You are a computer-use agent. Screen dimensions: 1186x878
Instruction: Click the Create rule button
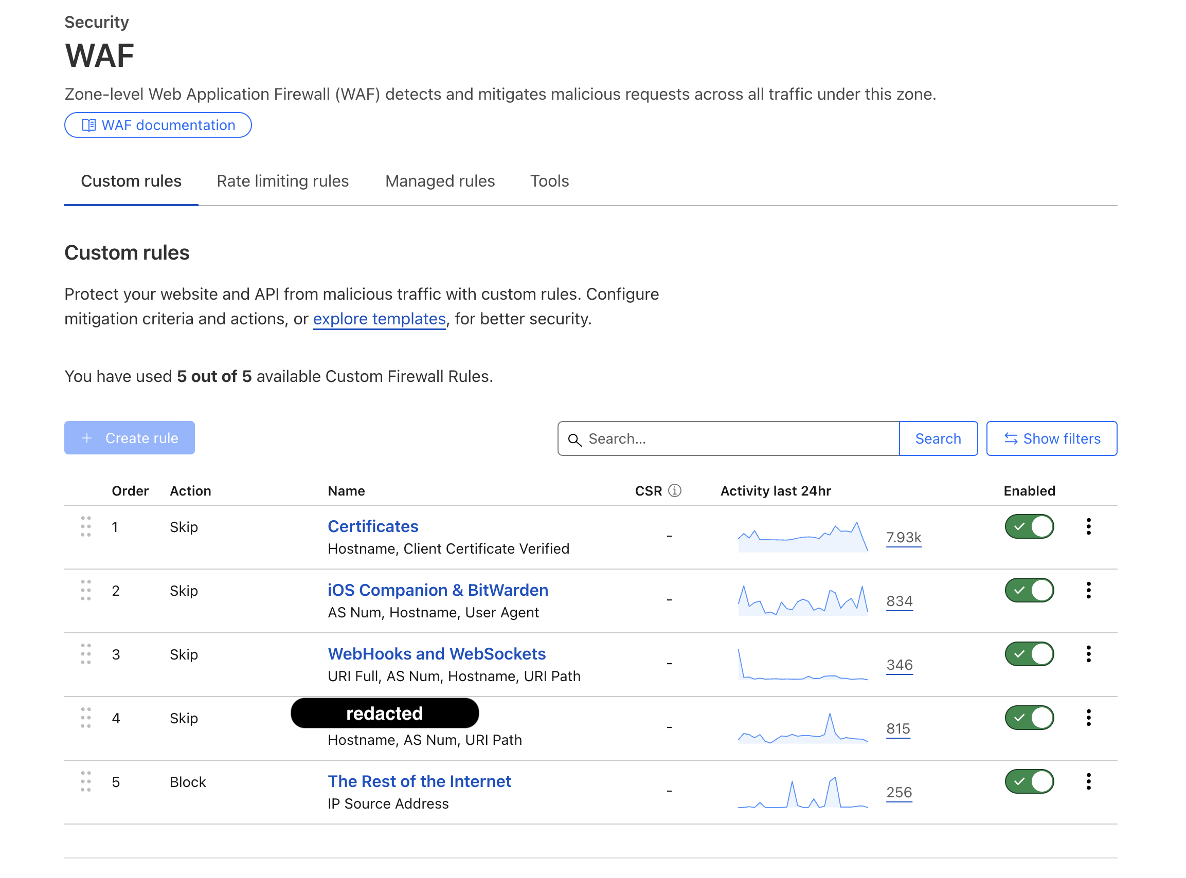tap(129, 438)
